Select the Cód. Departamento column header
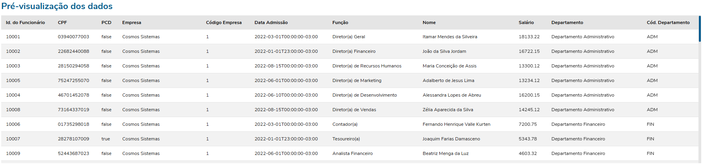 tap(668, 22)
